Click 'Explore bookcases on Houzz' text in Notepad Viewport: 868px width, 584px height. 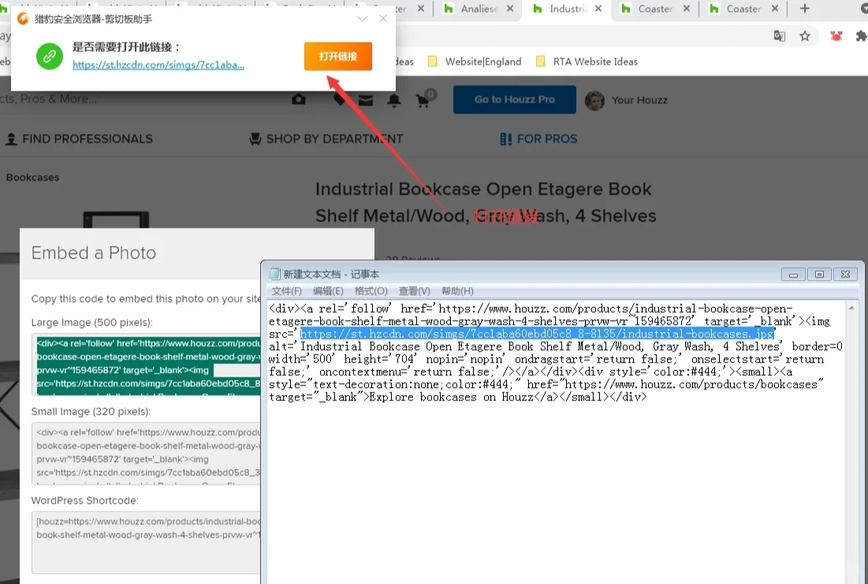(451, 397)
